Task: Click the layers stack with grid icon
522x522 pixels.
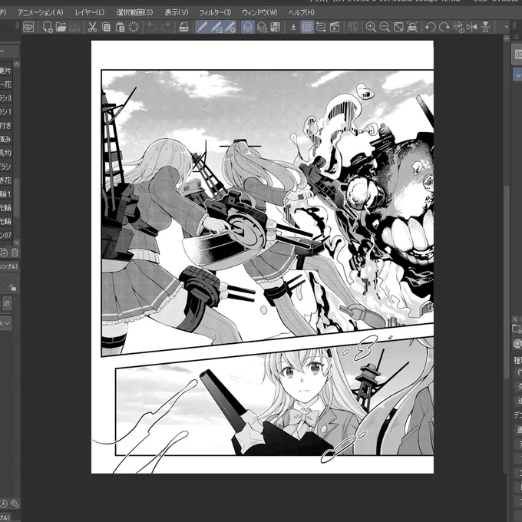Action: (262, 27)
